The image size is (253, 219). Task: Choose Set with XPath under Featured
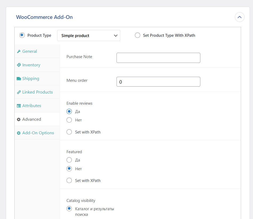(x=69, y=180)
